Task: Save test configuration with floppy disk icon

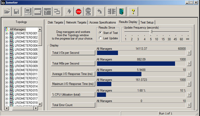Action: pos(17,11)
